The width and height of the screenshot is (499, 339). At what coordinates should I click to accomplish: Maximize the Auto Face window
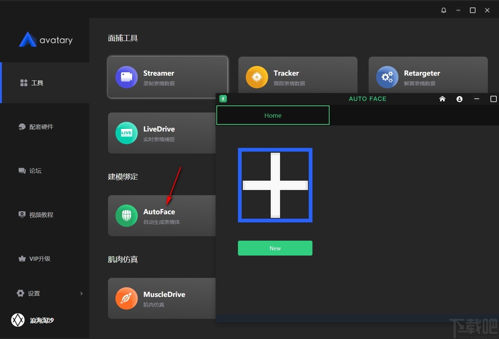[x=493, y=99]
